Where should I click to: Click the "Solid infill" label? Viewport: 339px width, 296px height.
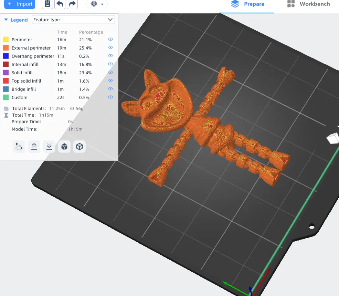click(x=22, y=73)
